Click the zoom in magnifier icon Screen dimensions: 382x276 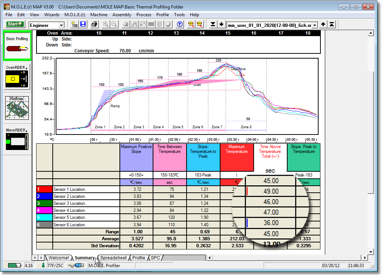point(105,24)
